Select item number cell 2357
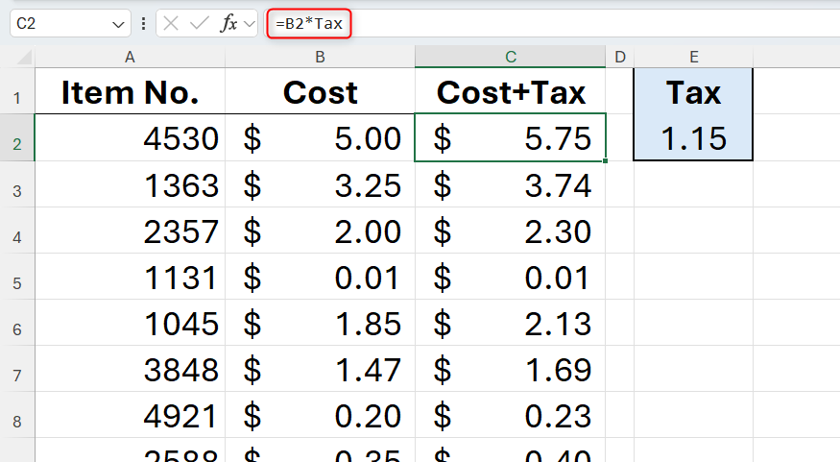 (130, 231)
